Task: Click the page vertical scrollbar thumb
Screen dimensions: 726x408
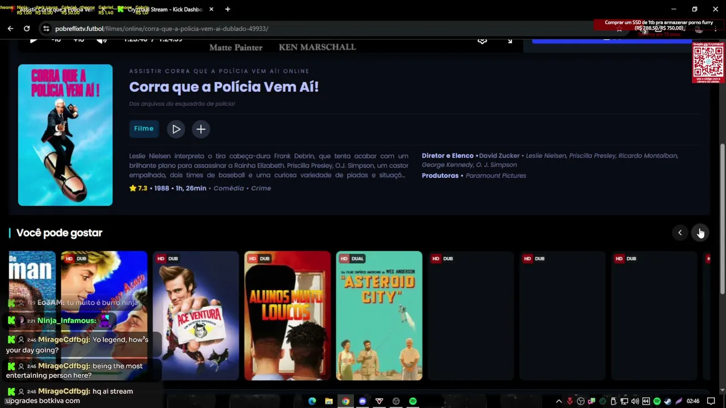Action: pos(722,218)
